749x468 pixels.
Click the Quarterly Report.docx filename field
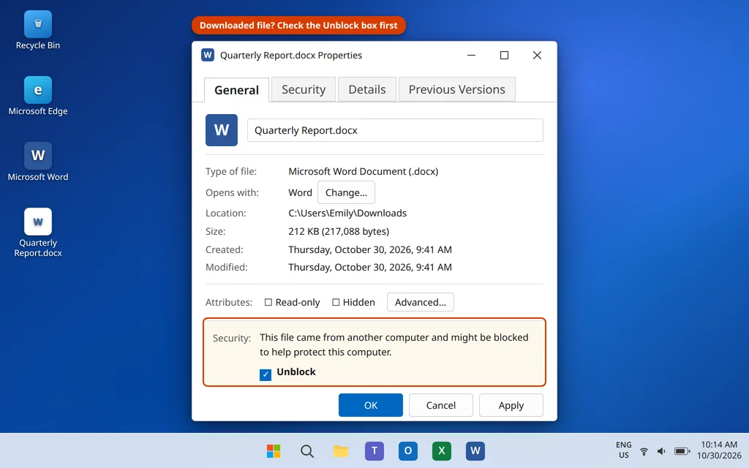(395, 130)
